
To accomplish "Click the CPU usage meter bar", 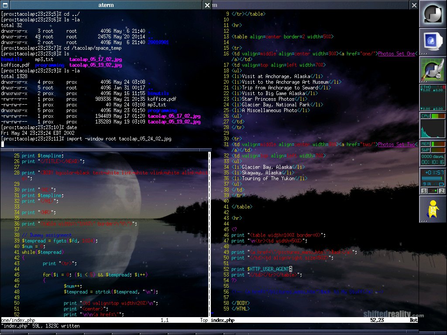I will pos(438,116).
